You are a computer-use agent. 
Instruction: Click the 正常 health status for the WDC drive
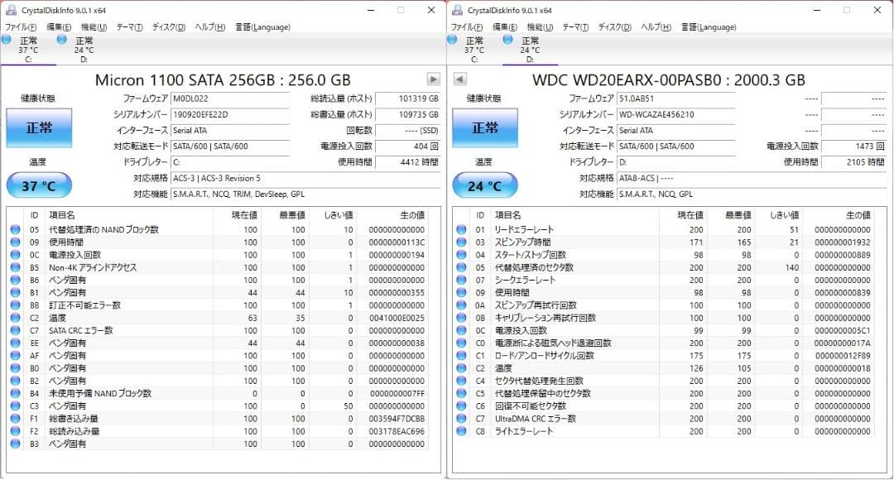486,128
